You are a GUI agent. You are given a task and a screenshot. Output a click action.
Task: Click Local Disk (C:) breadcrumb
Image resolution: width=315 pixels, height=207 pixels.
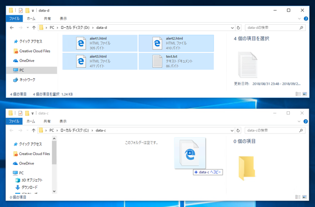point(75,130)
